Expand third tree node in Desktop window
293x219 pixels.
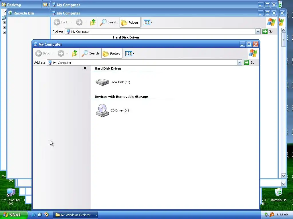(4, 33)
